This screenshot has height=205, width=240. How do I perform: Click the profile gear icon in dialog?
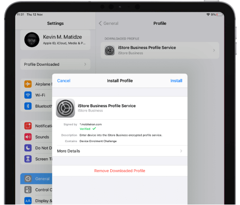(x=65, y=108)
